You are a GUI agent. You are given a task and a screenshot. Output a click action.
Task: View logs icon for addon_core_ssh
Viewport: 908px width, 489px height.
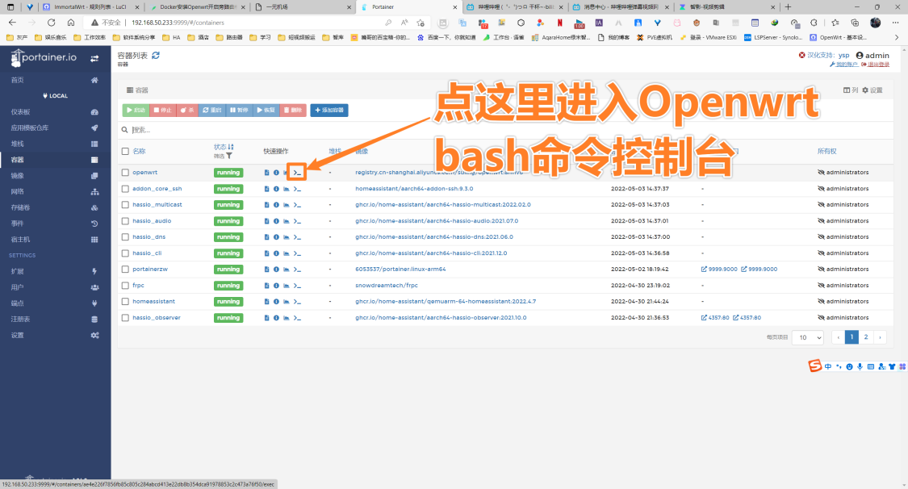[x=266, y=189]
